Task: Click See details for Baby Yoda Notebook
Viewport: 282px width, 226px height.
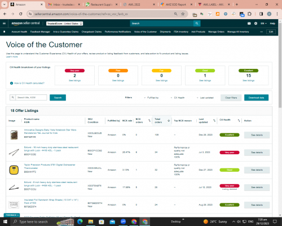Action: pyautogui.click(x=257, y=135)
